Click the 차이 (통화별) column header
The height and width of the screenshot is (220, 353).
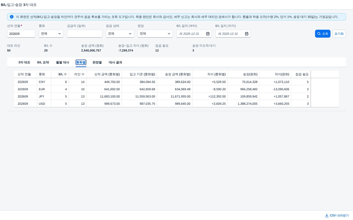coord(210,74)
